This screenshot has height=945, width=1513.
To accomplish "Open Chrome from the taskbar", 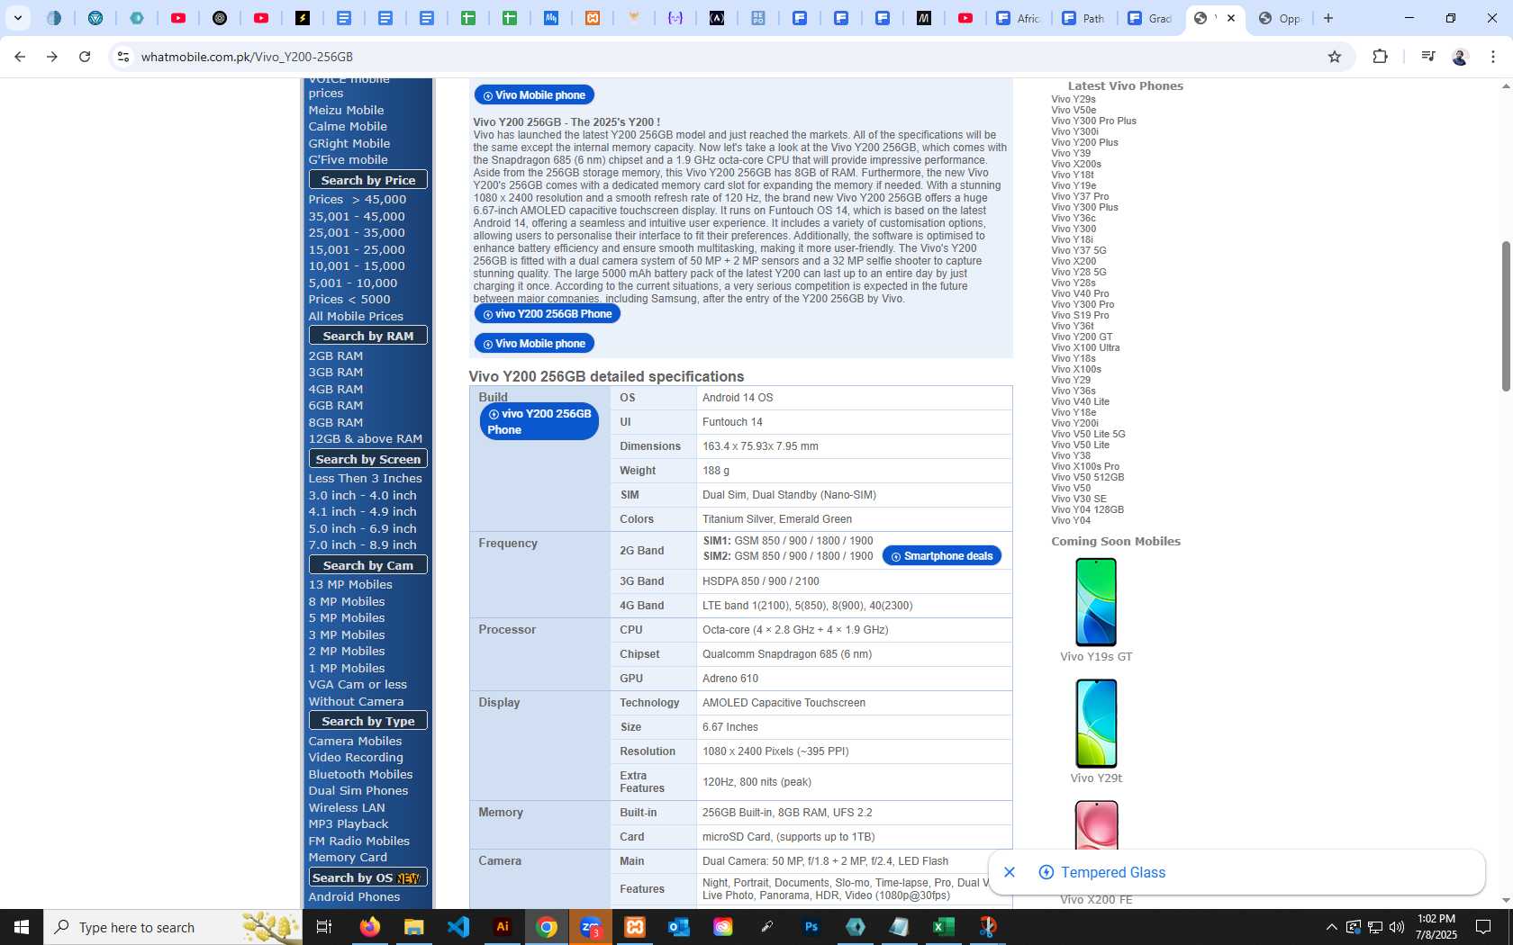I will pyautogui.click(x=547, y=927).
